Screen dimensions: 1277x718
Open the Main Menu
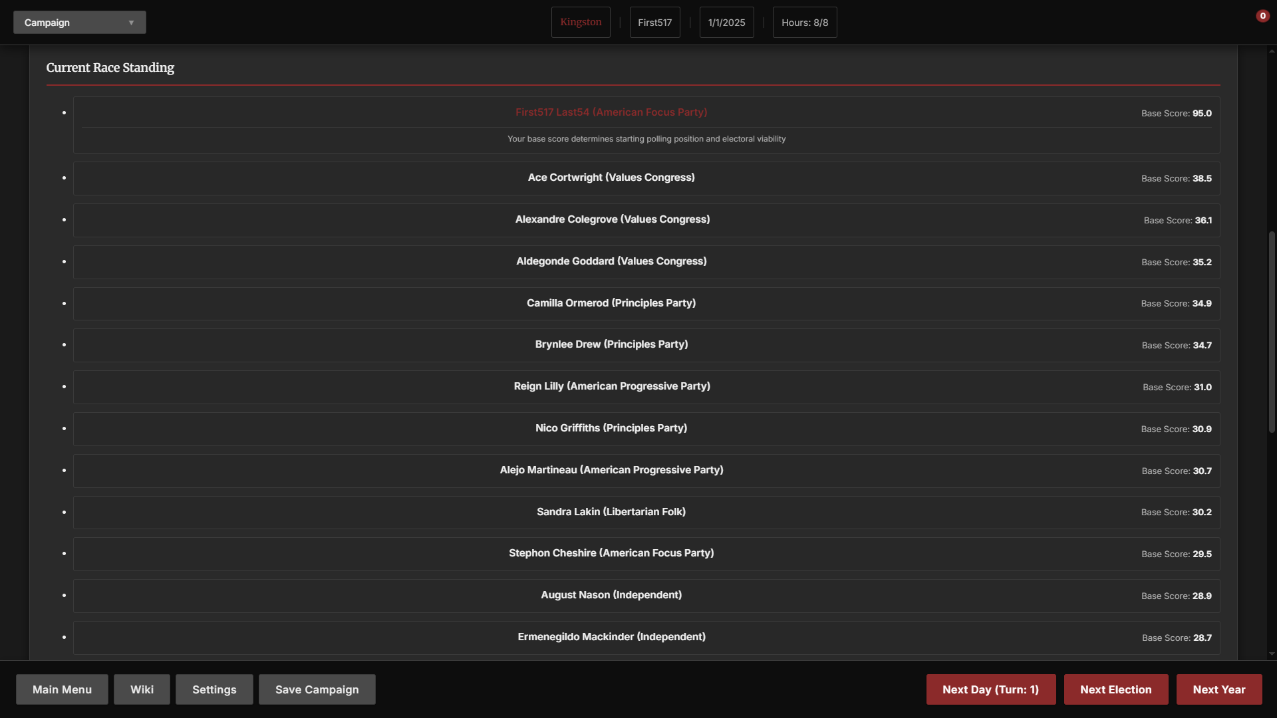(x=62, y=689)
